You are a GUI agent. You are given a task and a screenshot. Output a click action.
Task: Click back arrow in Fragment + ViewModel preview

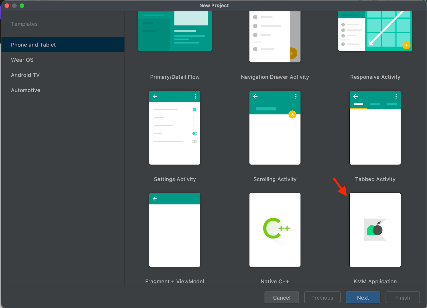coord(155,199)
